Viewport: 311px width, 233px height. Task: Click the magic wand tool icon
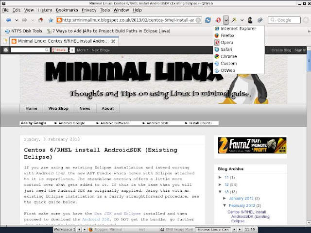pyautogui.click(x=234, y=20)
